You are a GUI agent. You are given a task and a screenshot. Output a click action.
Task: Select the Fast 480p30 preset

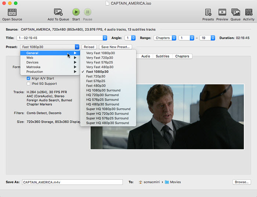tap(108, 86)
